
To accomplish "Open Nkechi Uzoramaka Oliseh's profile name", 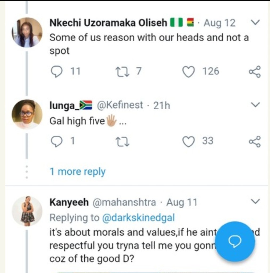I will coord(108,23).
